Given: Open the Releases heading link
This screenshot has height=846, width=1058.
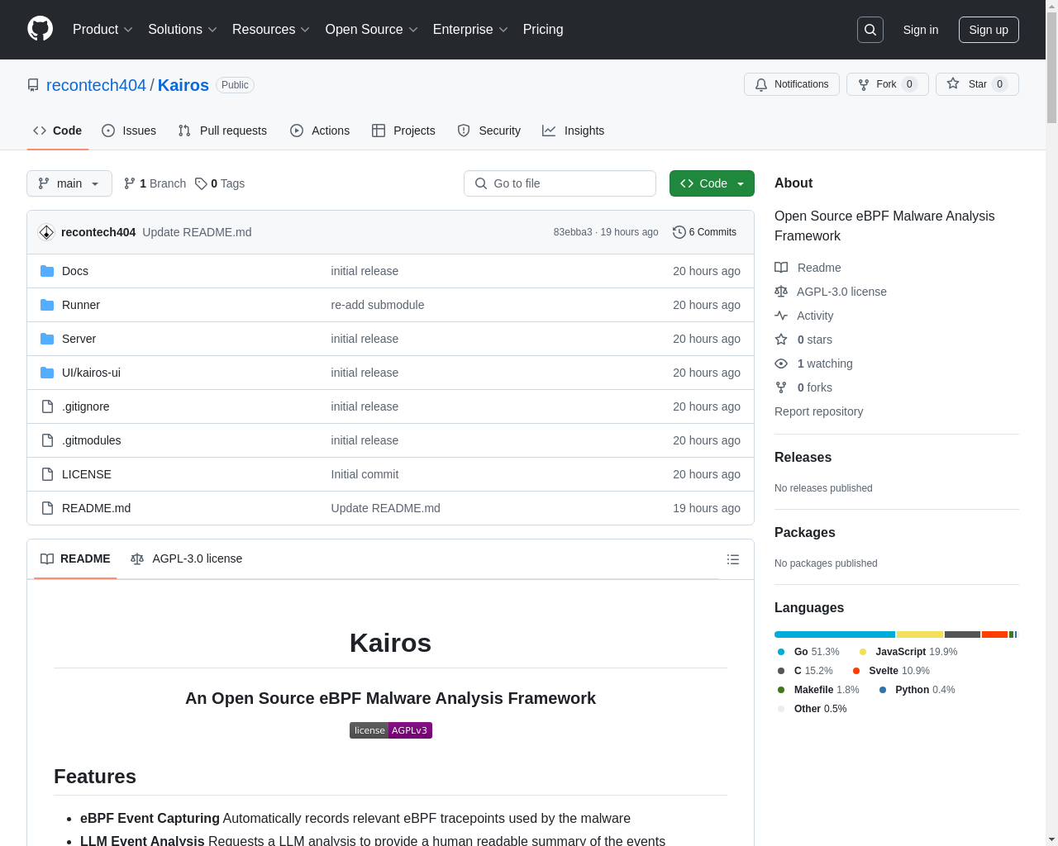Looking at the screenshot, I should [x=803, y=457].
